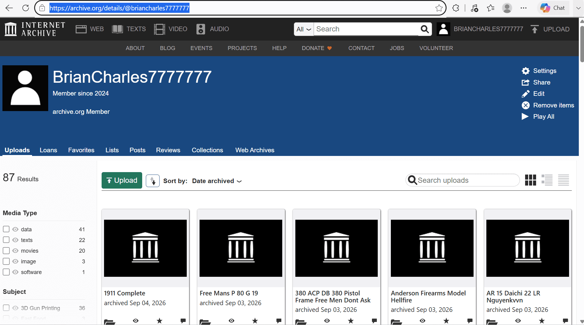Refresh the browser page

tap(26, 8)
